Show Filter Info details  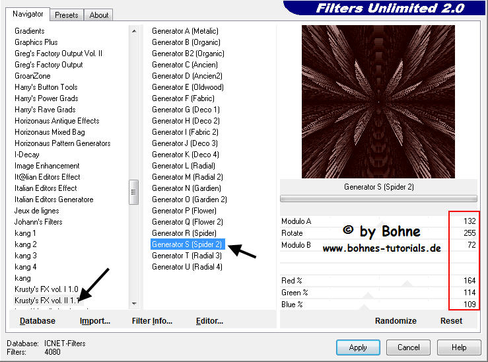click(x=152, y=320)
